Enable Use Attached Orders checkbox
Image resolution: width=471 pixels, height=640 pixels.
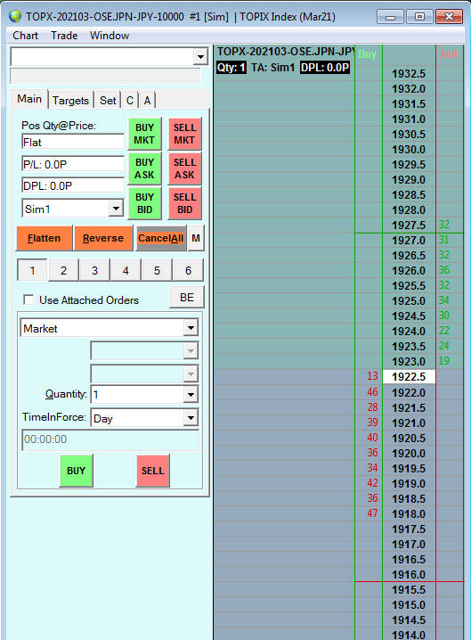point(28,300)
